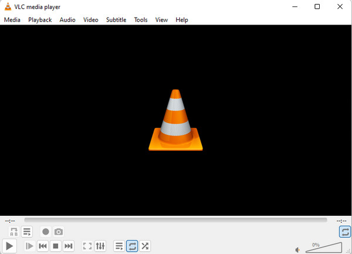Jump to previous media in playlist
This screenshot has width=352, height=254.
pos(43,246)
